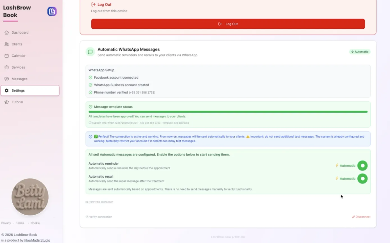Screen dimensions: 390x243
Task: Click the Tutorial graduation cap icon
Action: tap(6, 102)
